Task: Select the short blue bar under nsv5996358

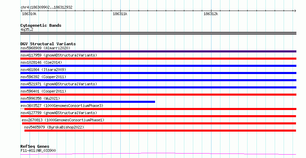Action: (88, 102)
